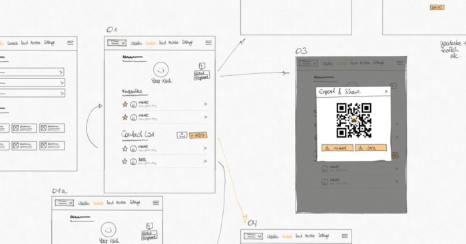
Task: Click the orange + ADD button
Action: click(198, 136)
